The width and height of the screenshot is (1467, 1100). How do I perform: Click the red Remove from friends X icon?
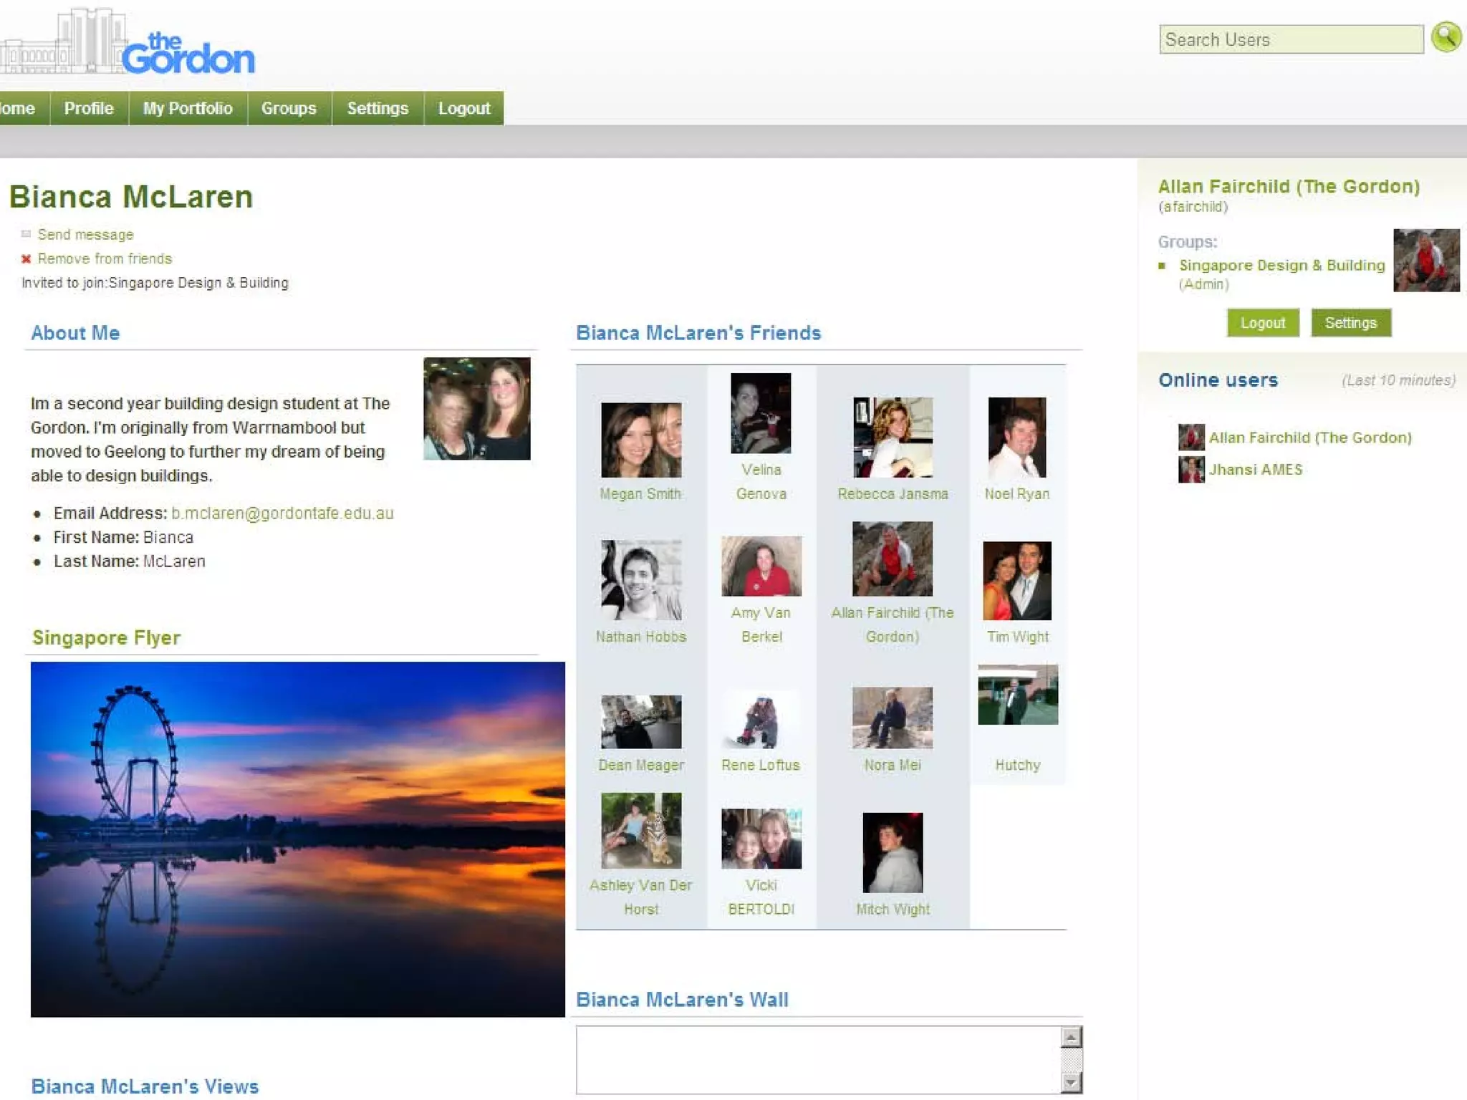27,259
